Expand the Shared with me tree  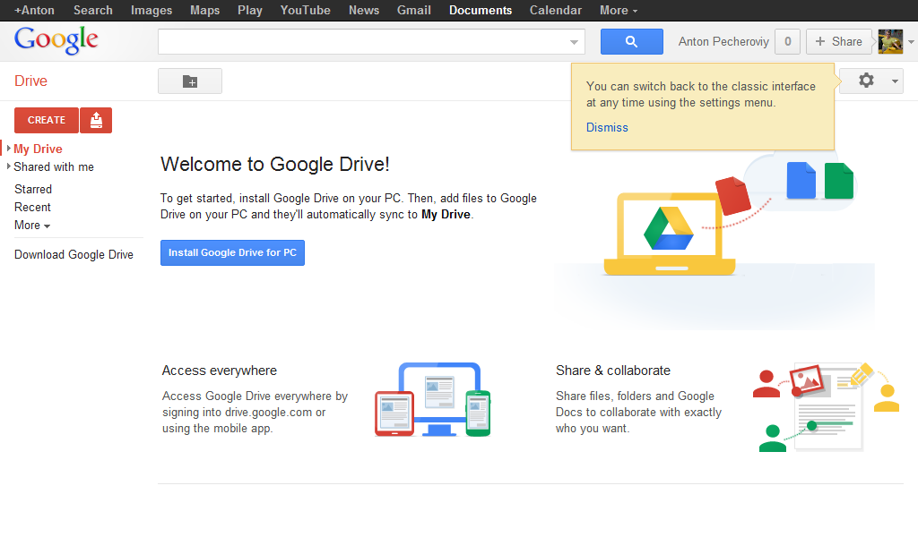tap(9, 166)
